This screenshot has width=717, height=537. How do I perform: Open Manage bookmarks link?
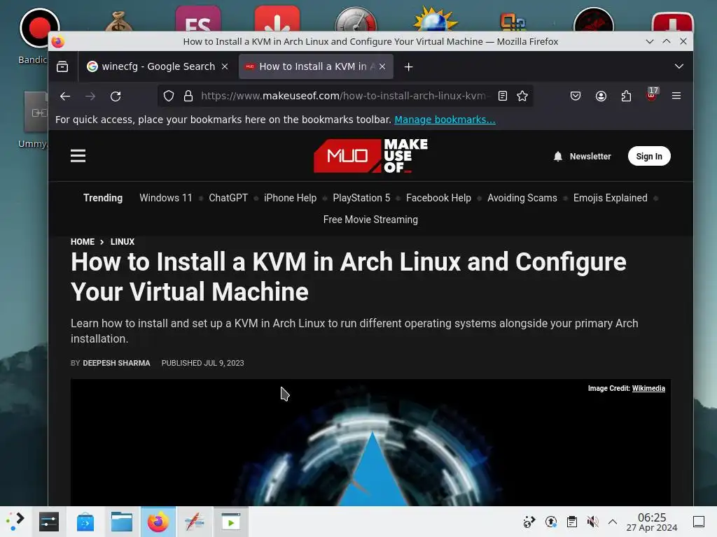point(445,120)
